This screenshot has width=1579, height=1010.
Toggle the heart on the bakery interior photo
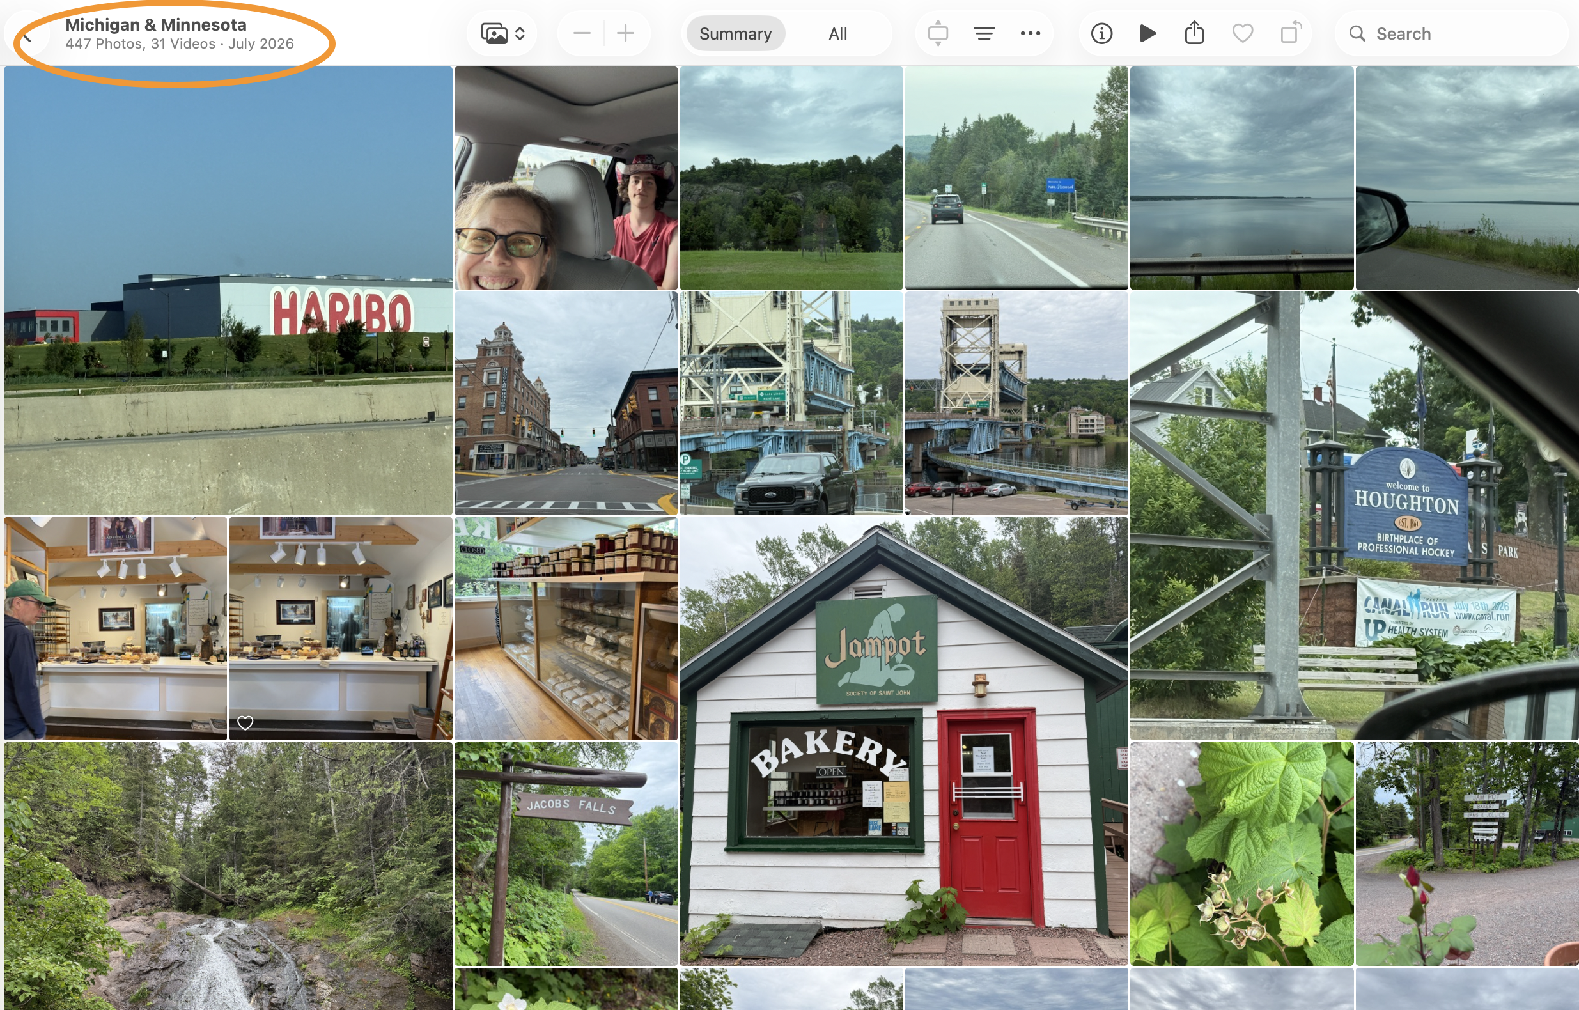coord(245,722)
